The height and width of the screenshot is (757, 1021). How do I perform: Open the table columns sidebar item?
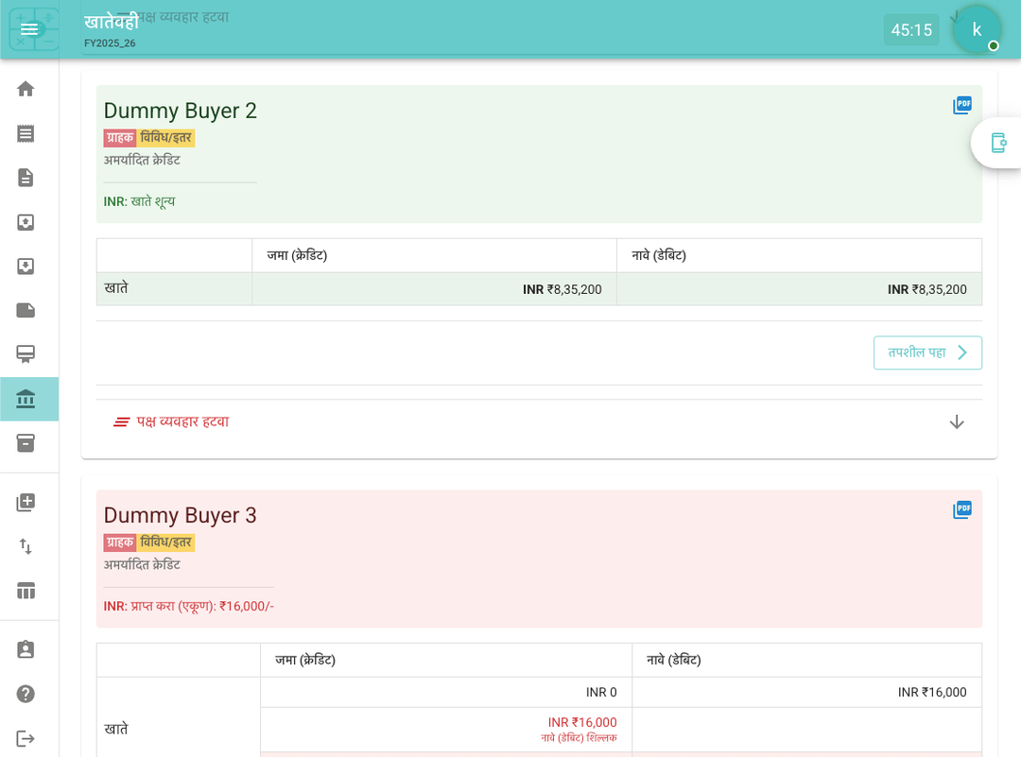coord(26,591)
